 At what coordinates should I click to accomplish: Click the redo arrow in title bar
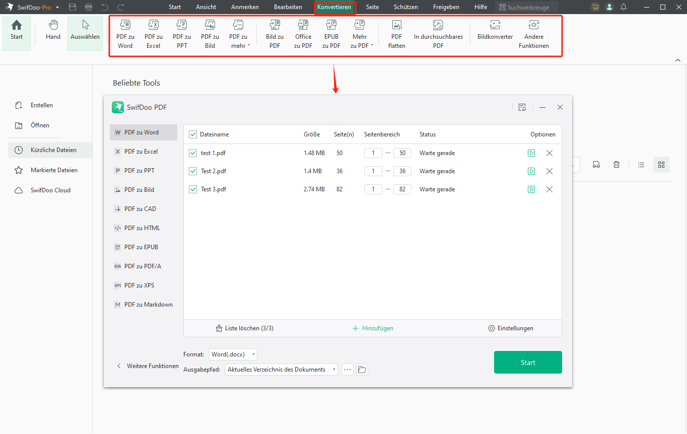coord(121,7)
